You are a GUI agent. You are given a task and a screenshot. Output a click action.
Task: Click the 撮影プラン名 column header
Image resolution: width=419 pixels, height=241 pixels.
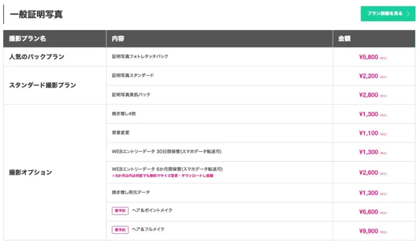pos(28,39)
